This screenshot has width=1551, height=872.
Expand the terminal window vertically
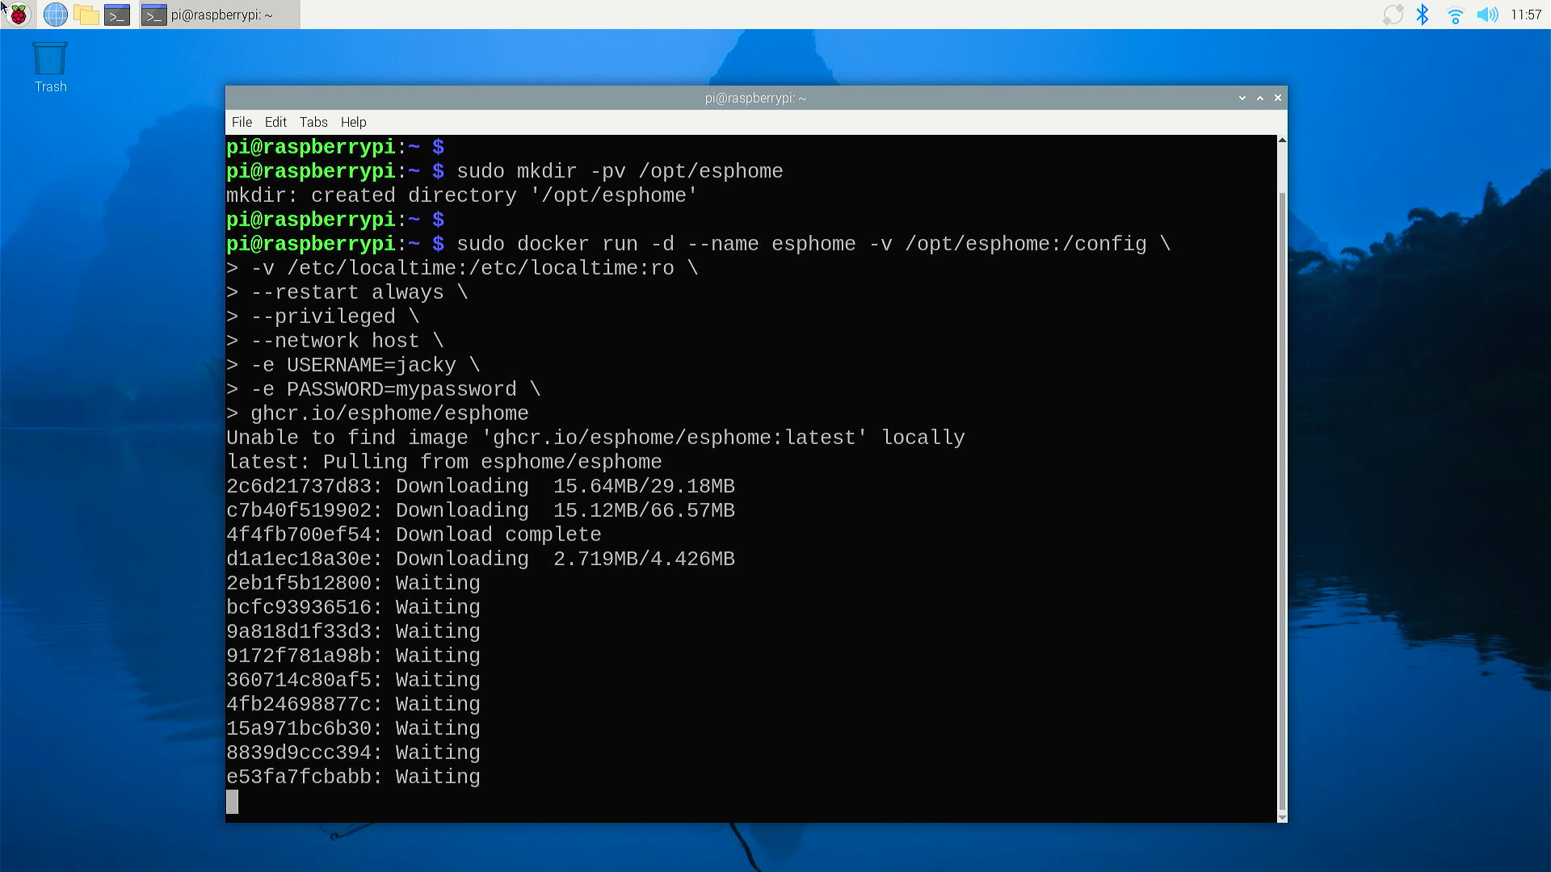1259,98
